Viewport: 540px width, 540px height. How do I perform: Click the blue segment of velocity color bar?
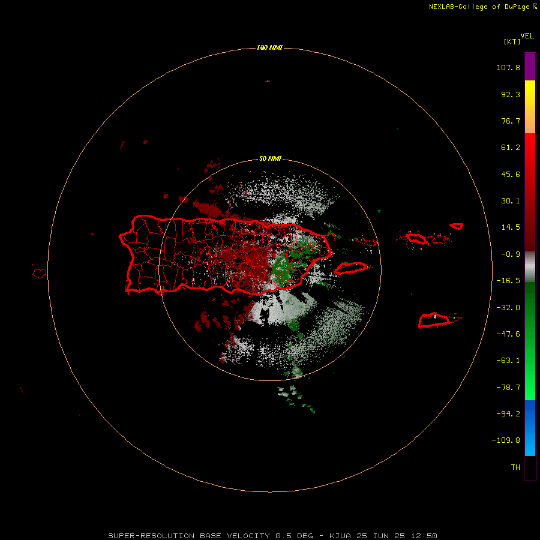click(x=530, y=428)
